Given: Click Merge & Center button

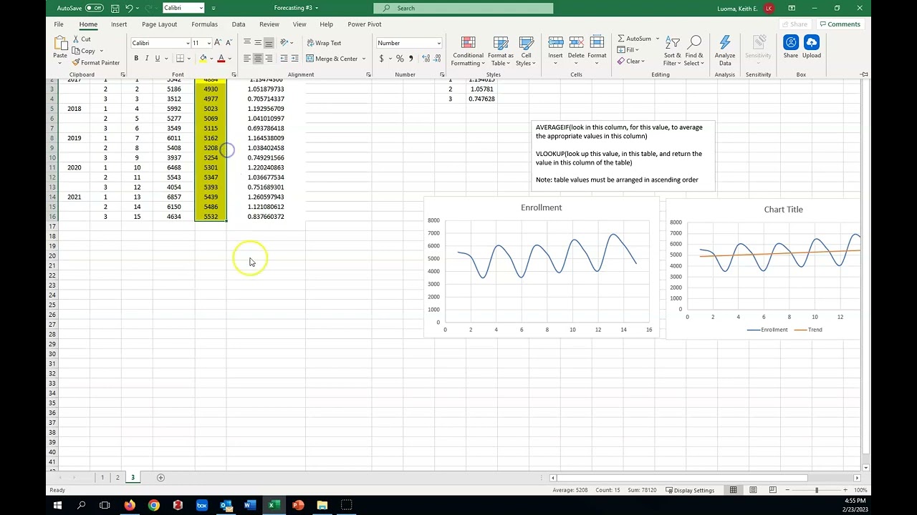Looking at the screenshot, I should pos(332,59).
